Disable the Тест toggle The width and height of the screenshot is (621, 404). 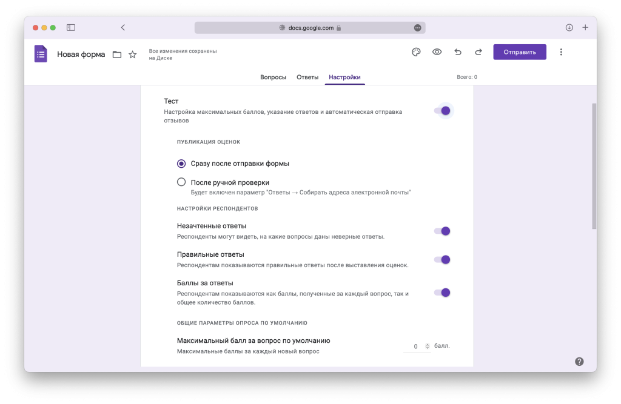point(442,111)
